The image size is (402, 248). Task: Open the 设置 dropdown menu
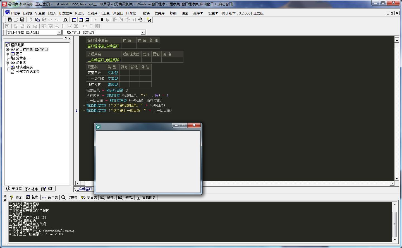[213, 13]
